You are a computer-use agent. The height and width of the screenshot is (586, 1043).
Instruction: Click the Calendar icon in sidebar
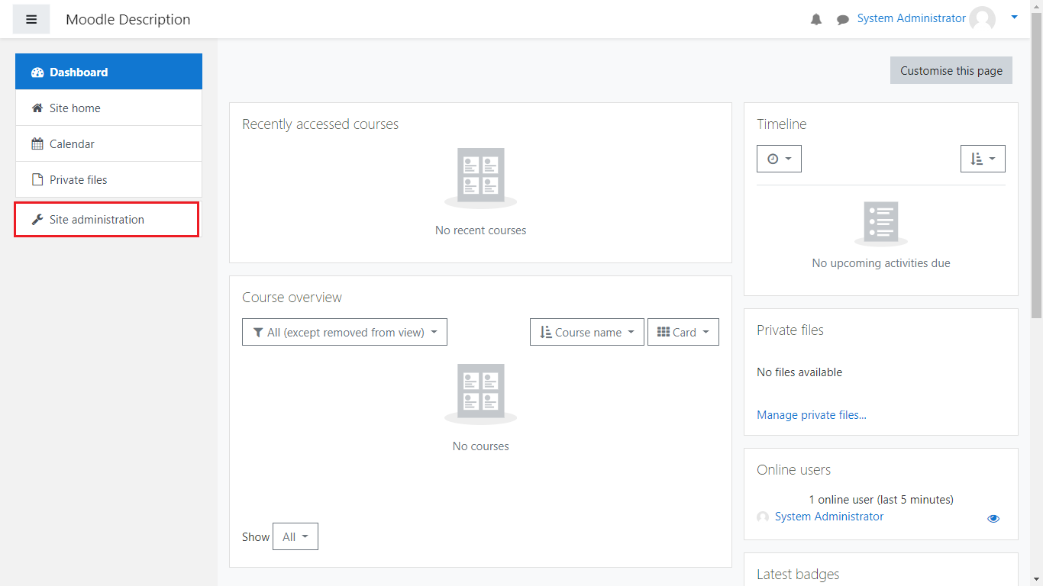[x=37, y=144]
